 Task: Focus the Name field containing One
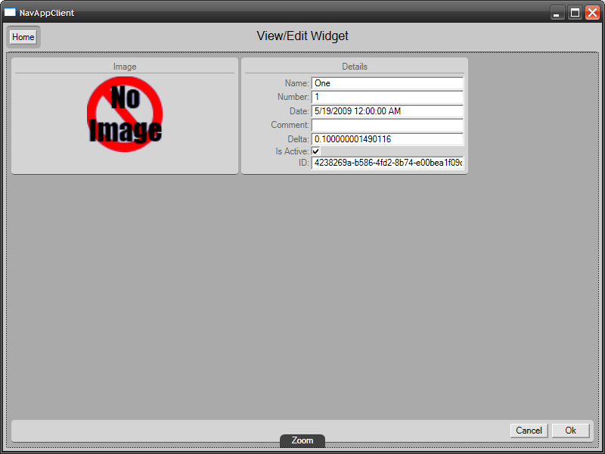387,83
